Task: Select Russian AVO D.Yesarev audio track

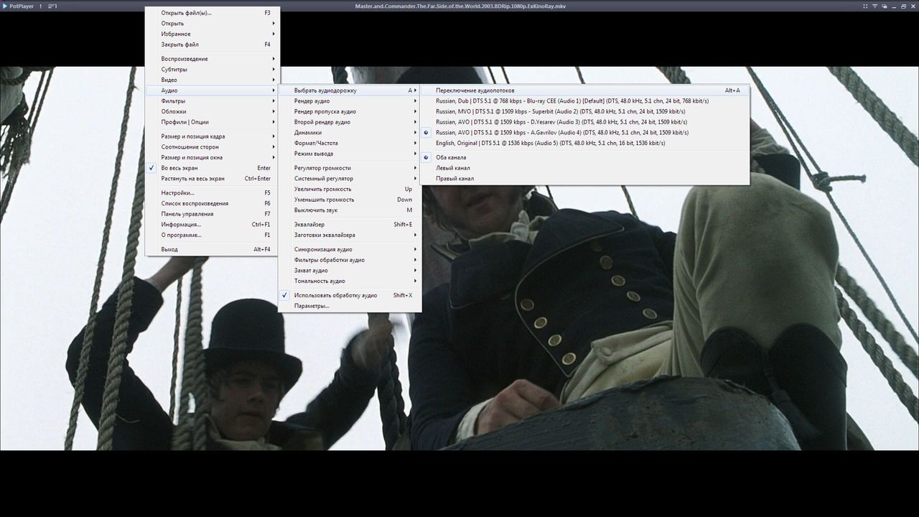Action: 585,122
